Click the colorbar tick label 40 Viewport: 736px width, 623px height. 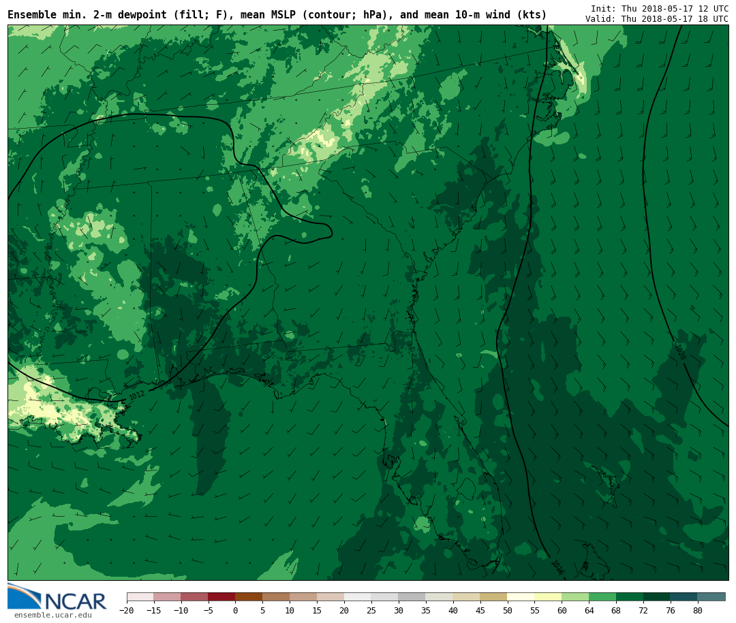coord(453,610)
